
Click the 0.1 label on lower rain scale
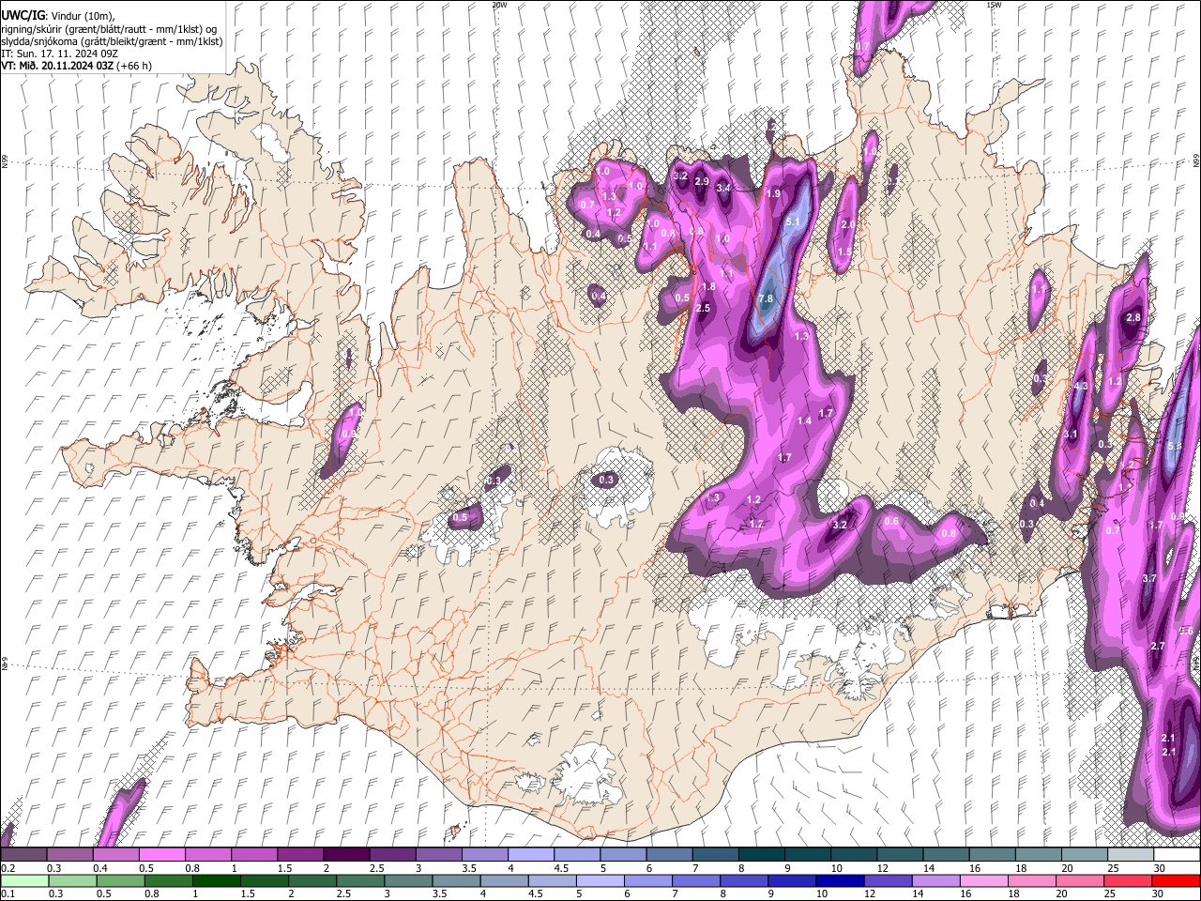[8, 893]
